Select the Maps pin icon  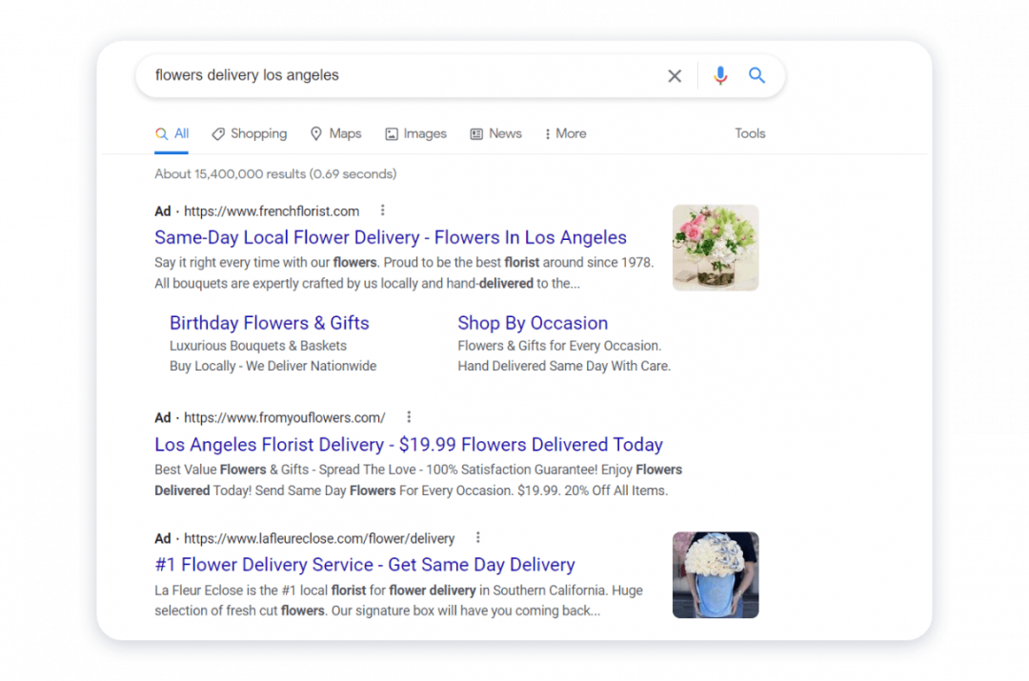(315, 133)
